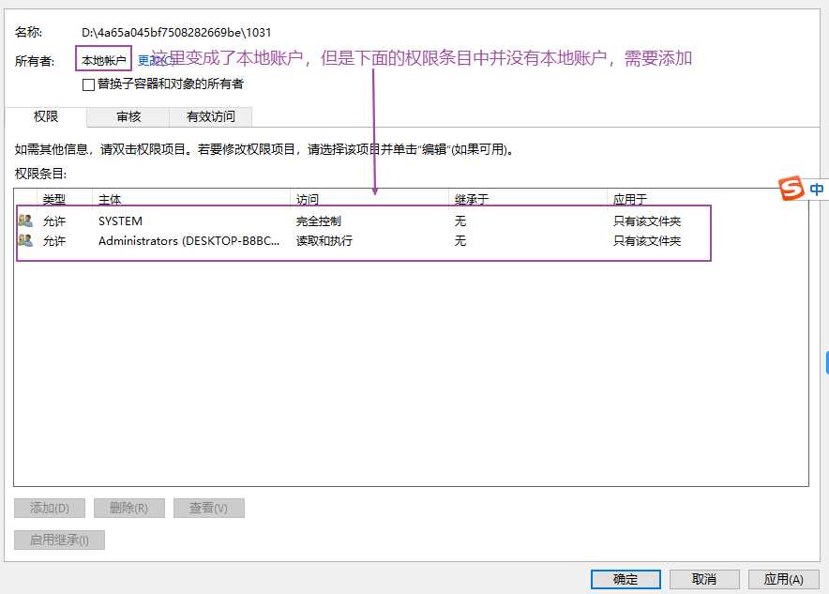Click the 查看(V) button
The width and height of the screenshot is (829, 594).
[x=209, y=508]
